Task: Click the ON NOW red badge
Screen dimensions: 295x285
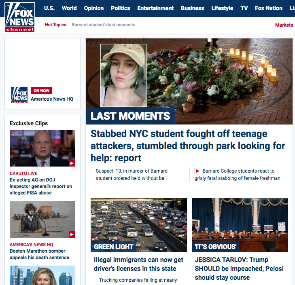Action: click(41, 91)
